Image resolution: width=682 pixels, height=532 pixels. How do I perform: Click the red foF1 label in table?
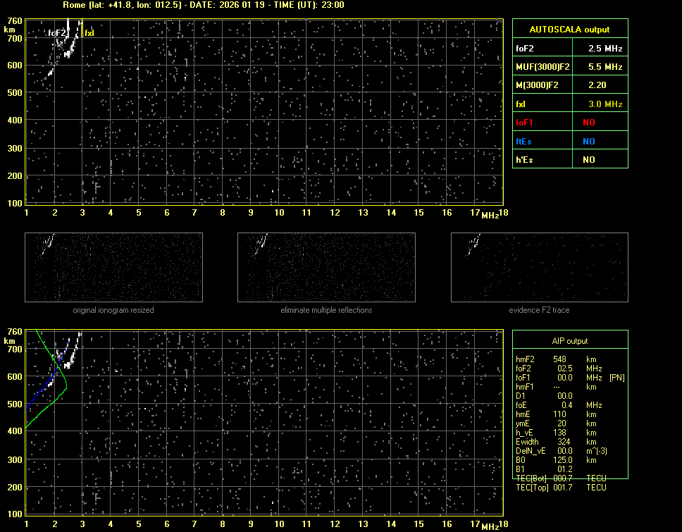coord(525,123)
